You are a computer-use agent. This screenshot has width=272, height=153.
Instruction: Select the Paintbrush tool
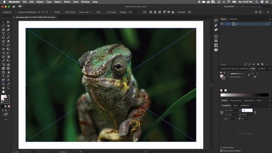click(8, 37)
